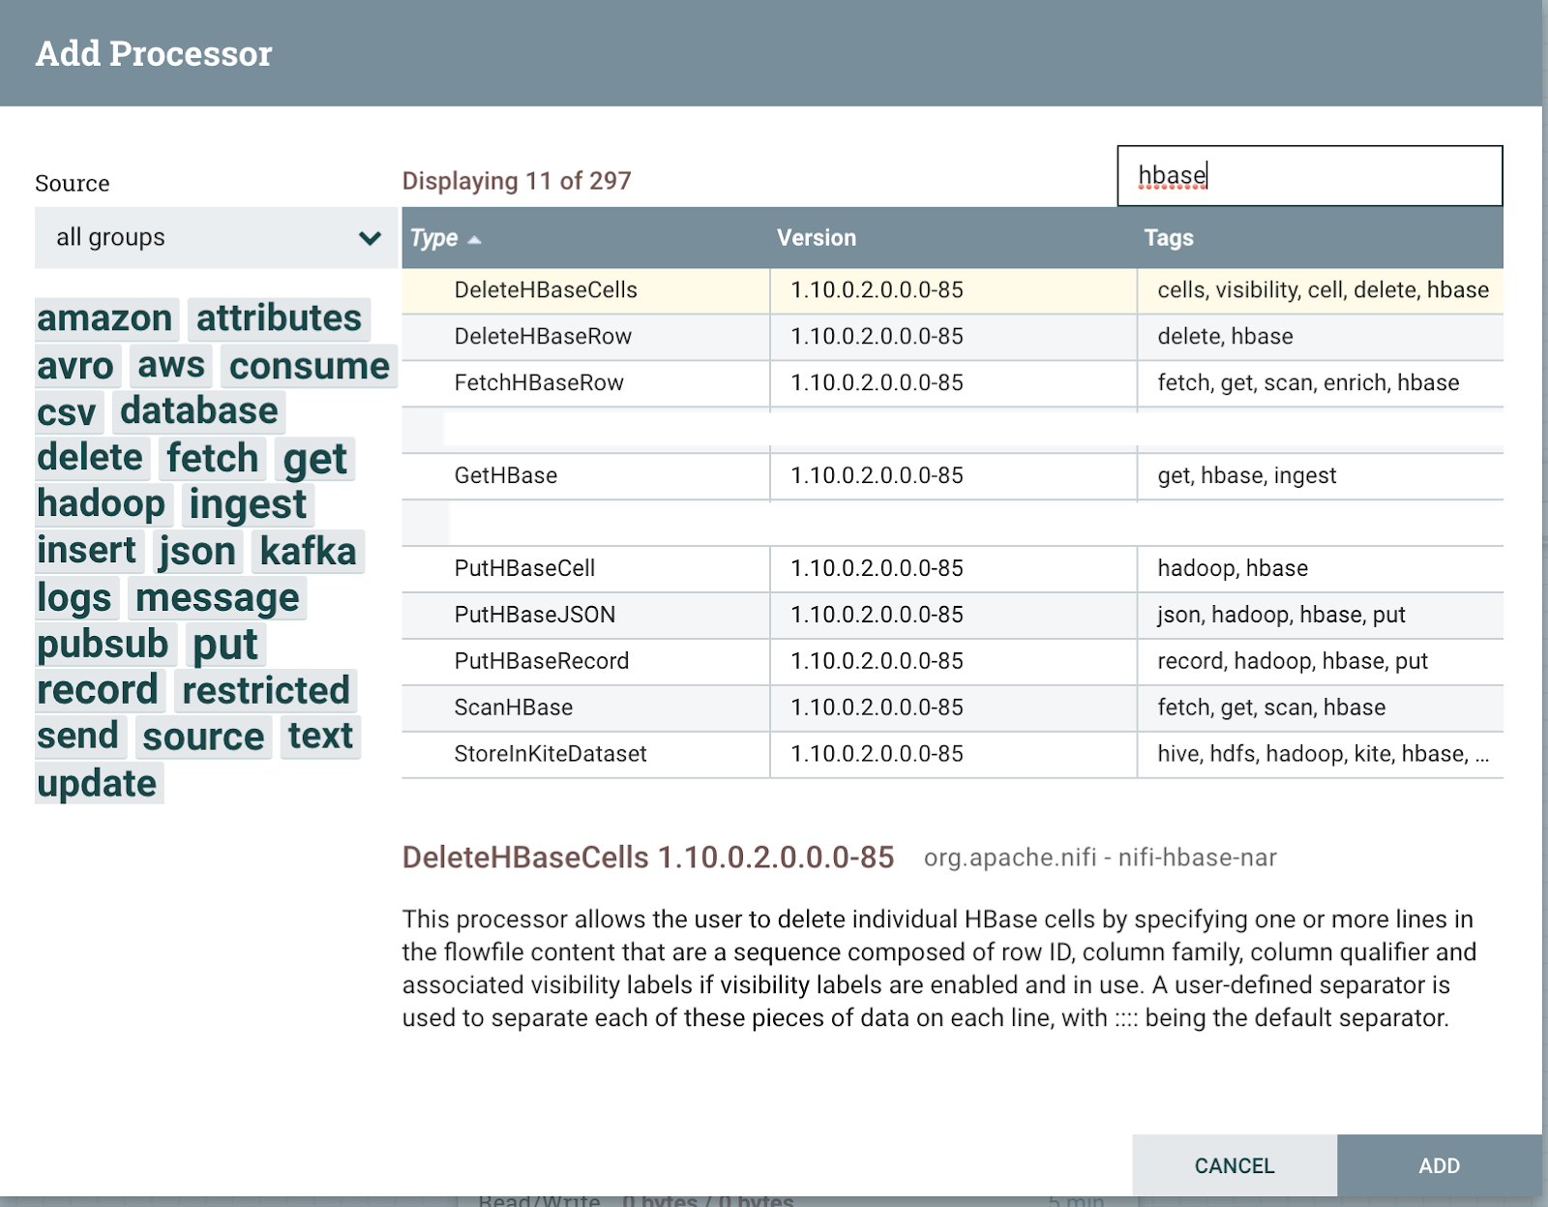1548x1207 pixels.
Task: Click the 'restricted' tag in the tag cloud
Action: [266, 690]
